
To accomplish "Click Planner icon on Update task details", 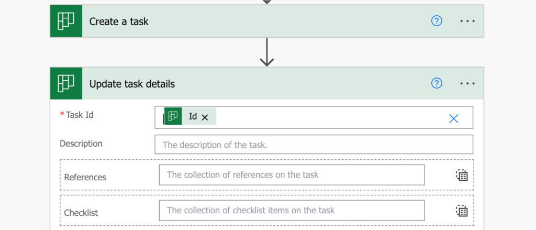I will pyautogui.click(x=66, y=83).
